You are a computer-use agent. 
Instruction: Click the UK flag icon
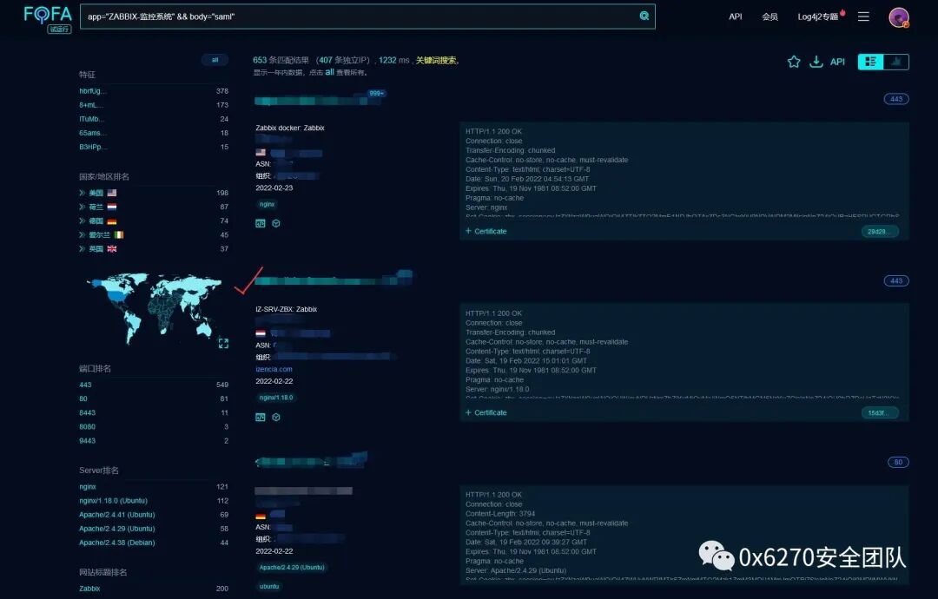click(x=112, y=248)
